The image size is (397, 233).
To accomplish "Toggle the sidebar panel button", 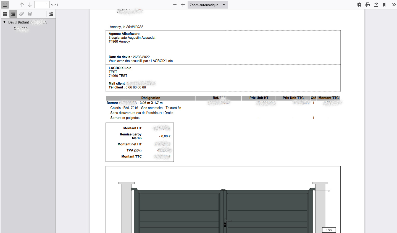I will click(x=5, y=5).
